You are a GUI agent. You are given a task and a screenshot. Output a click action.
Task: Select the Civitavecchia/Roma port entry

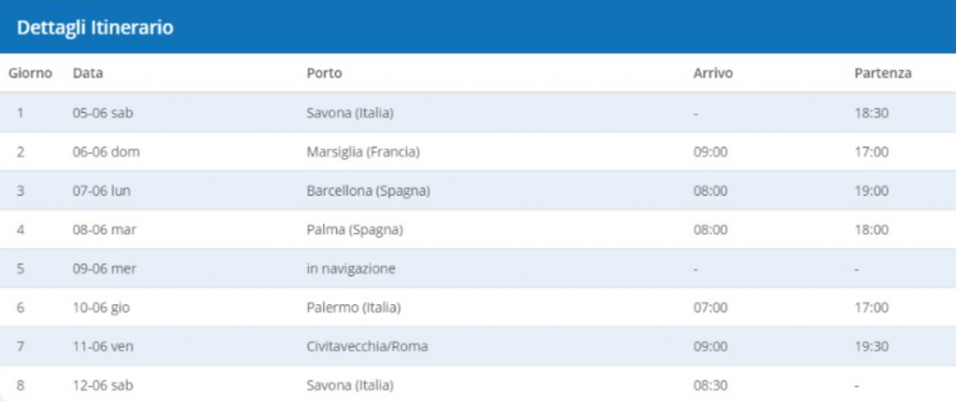pyautogui.click(x=368, y=347)
